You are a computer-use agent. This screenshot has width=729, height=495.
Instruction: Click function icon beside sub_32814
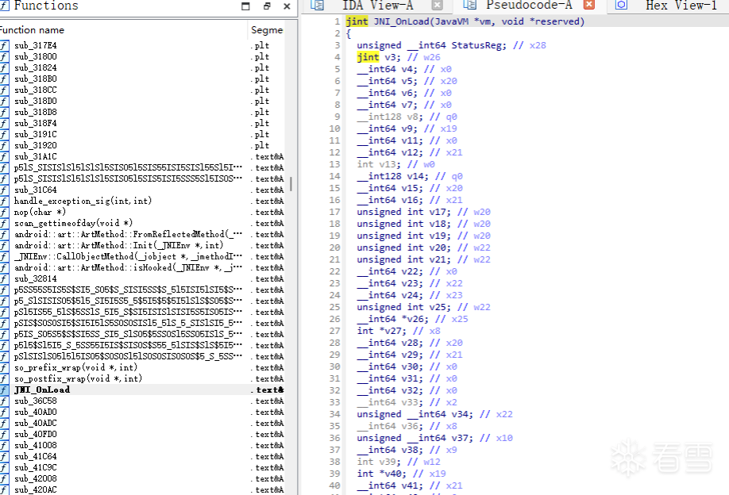[4, 278]
